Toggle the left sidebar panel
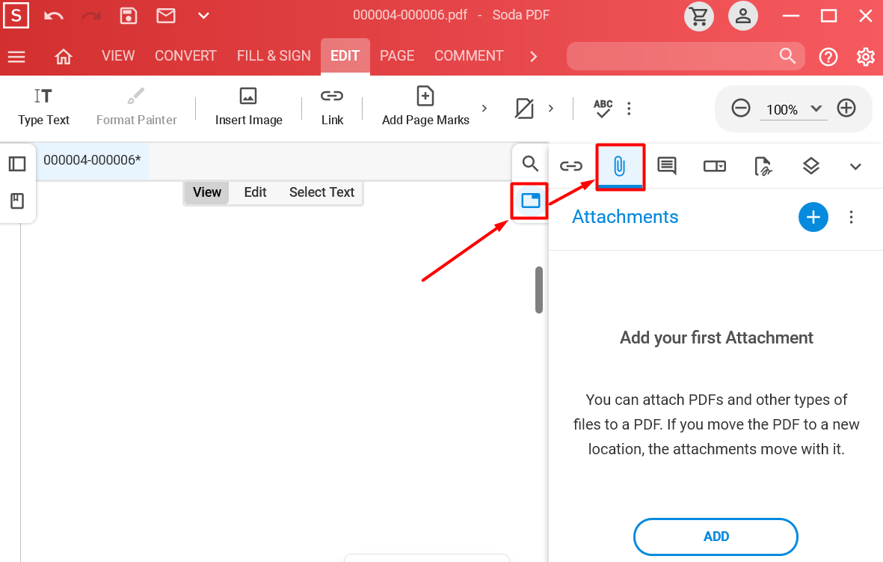 [x=16, y=163]
